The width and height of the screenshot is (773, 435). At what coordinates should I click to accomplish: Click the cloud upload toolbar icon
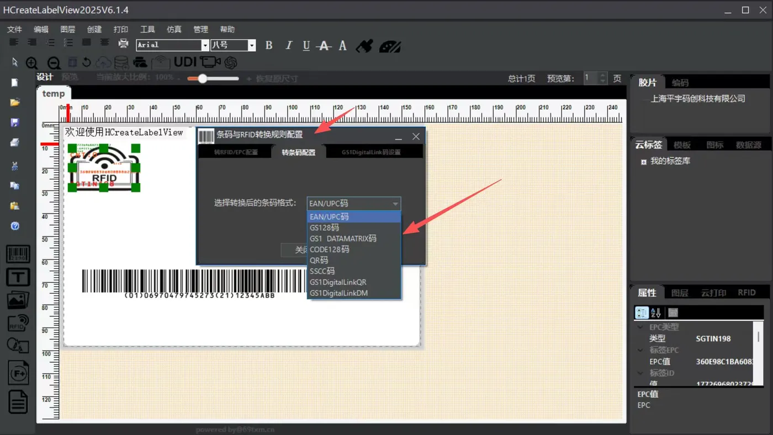(x=103, y=62)
